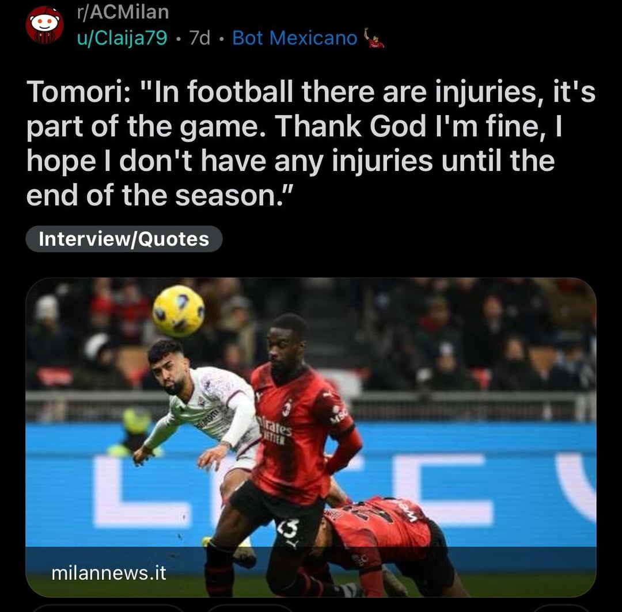This screenshot has width=622, height=612.
Task: Open the milannews.it source link
Action: [x=109, y=573]
